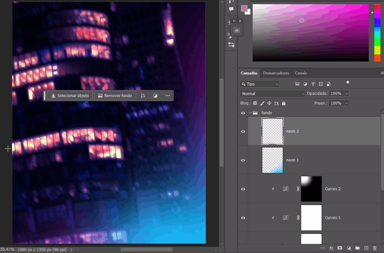Filter layers by type layers T icon
Image resolution: width=384 pixels, height=253 pixels.
click(x=313, y=84)
